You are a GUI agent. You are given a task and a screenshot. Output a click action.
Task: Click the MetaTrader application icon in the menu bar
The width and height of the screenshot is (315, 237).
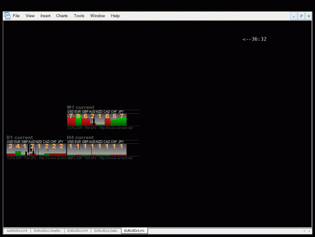coord(8,16)
